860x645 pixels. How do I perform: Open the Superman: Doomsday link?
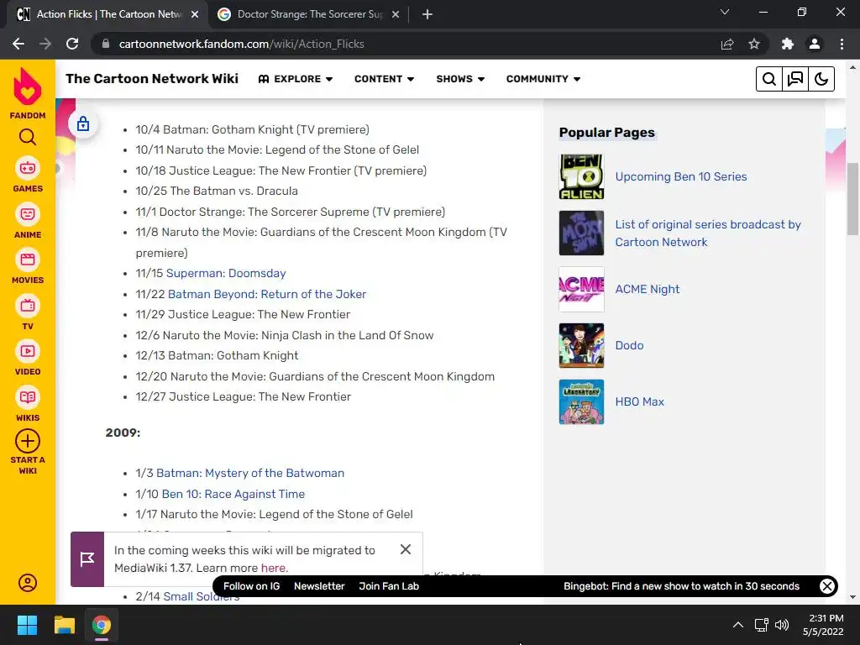(226, 273)
